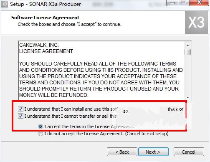
Task: Cancel the SONAR X3a installation
Action: (x=189, y=152)
